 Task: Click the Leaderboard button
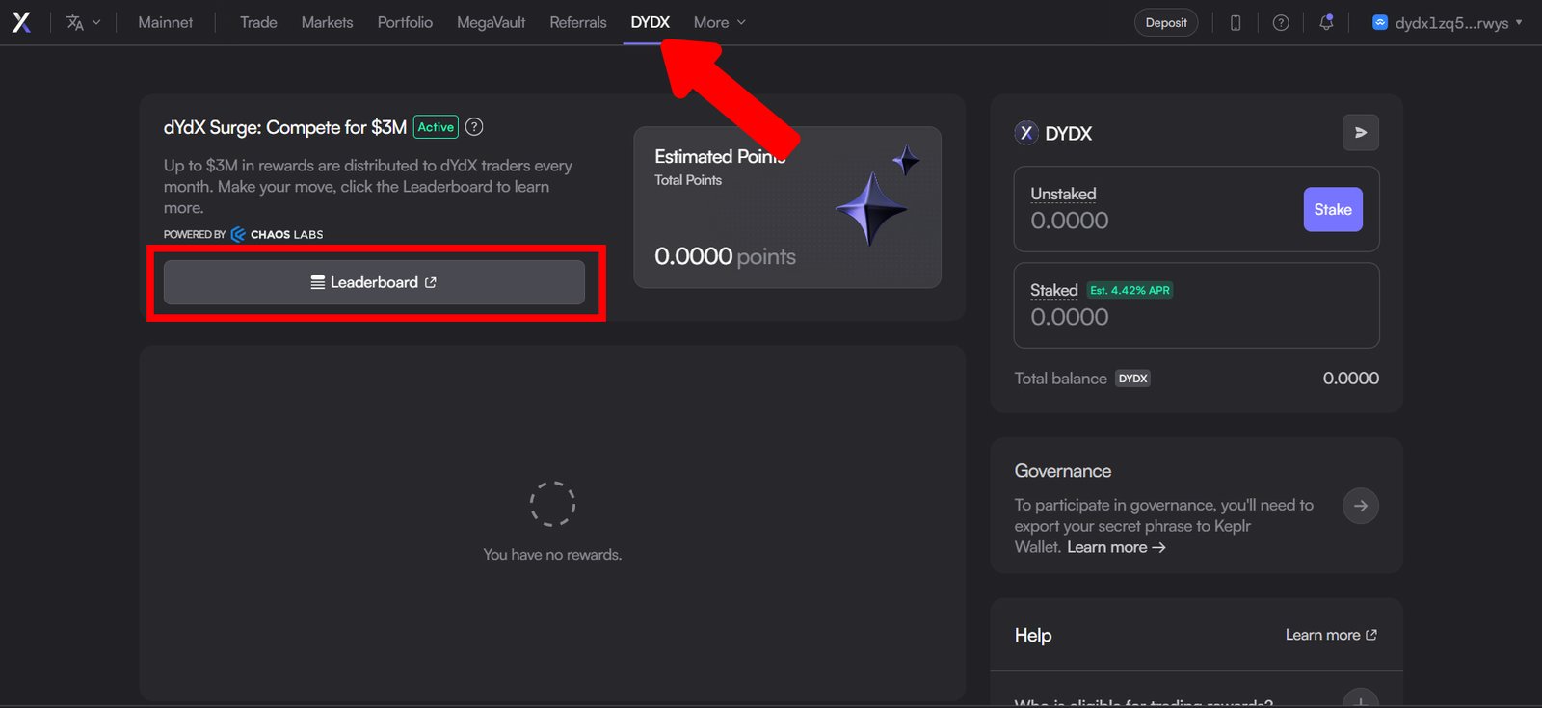374,282
